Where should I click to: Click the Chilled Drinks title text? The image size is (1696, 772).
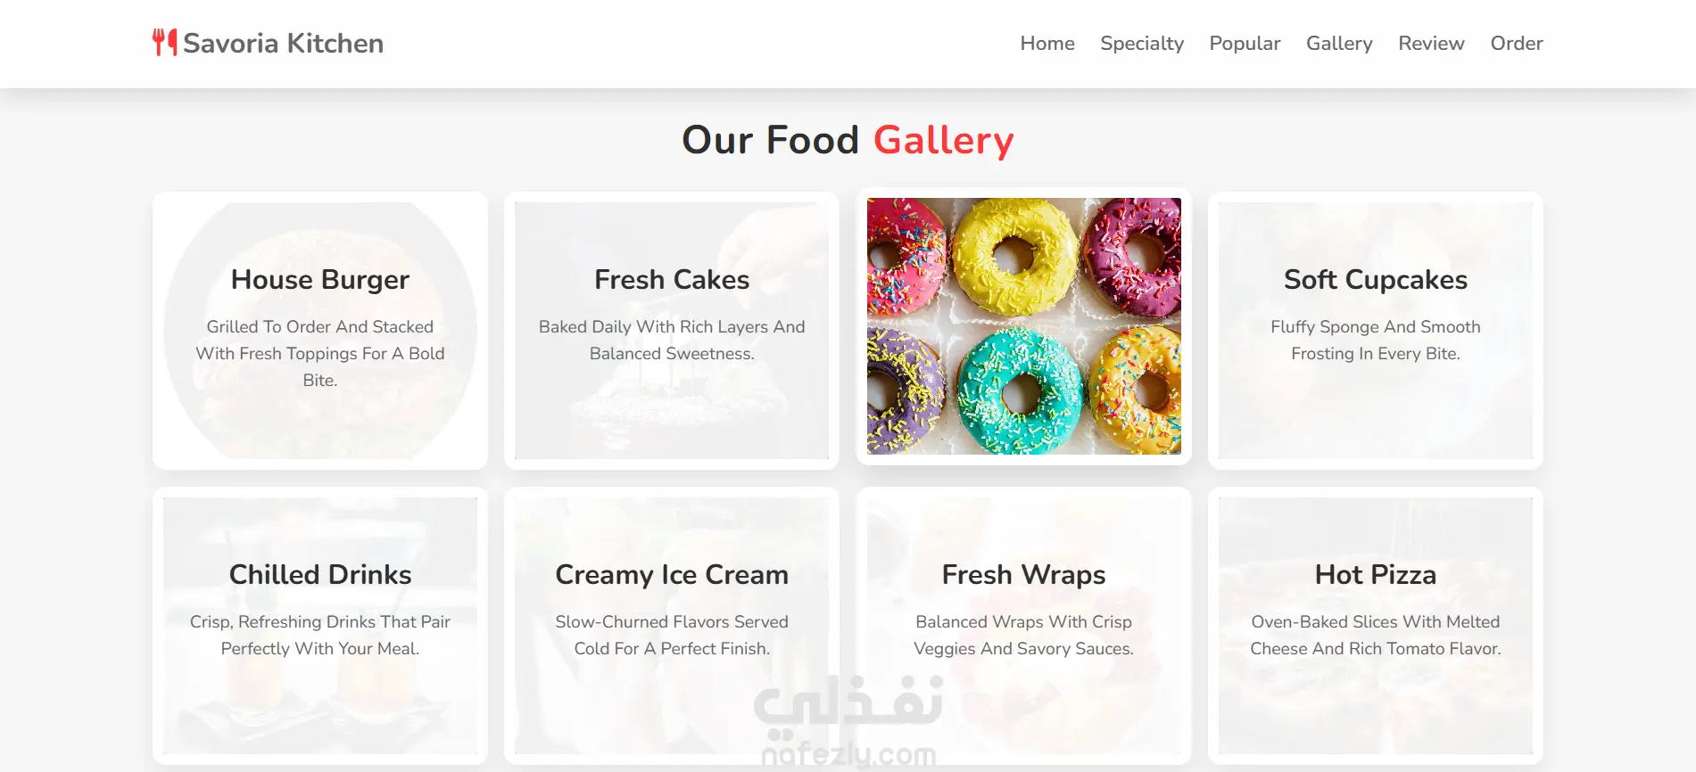click(x=320, y=574)
